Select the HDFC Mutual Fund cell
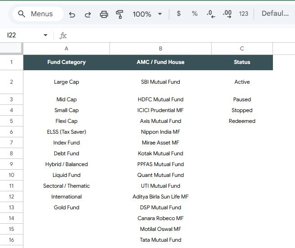This screenshot has width=295, height=248. 160,99
